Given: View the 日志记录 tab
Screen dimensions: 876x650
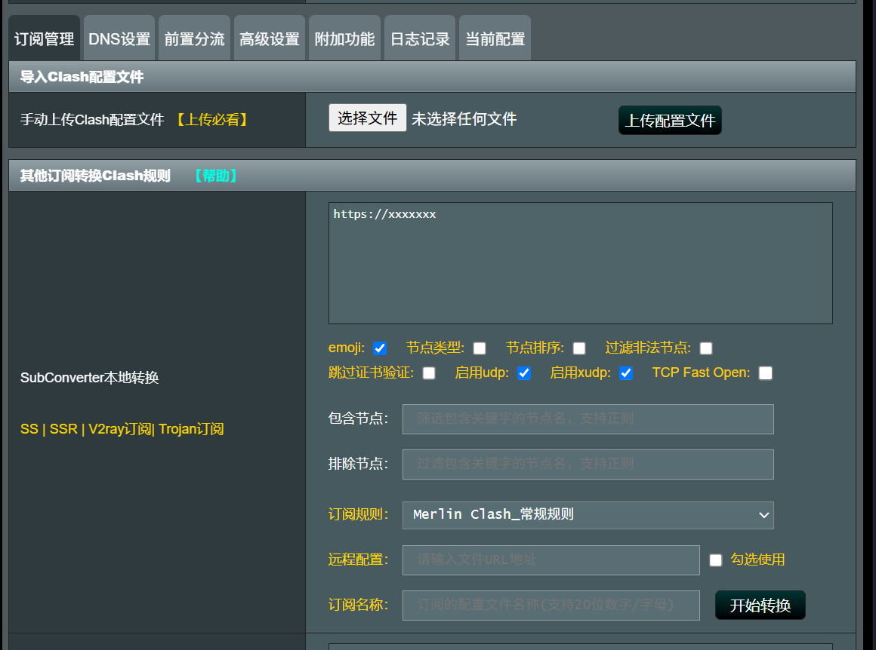Looking at the screenshot, I should click(x=420, y=39).
